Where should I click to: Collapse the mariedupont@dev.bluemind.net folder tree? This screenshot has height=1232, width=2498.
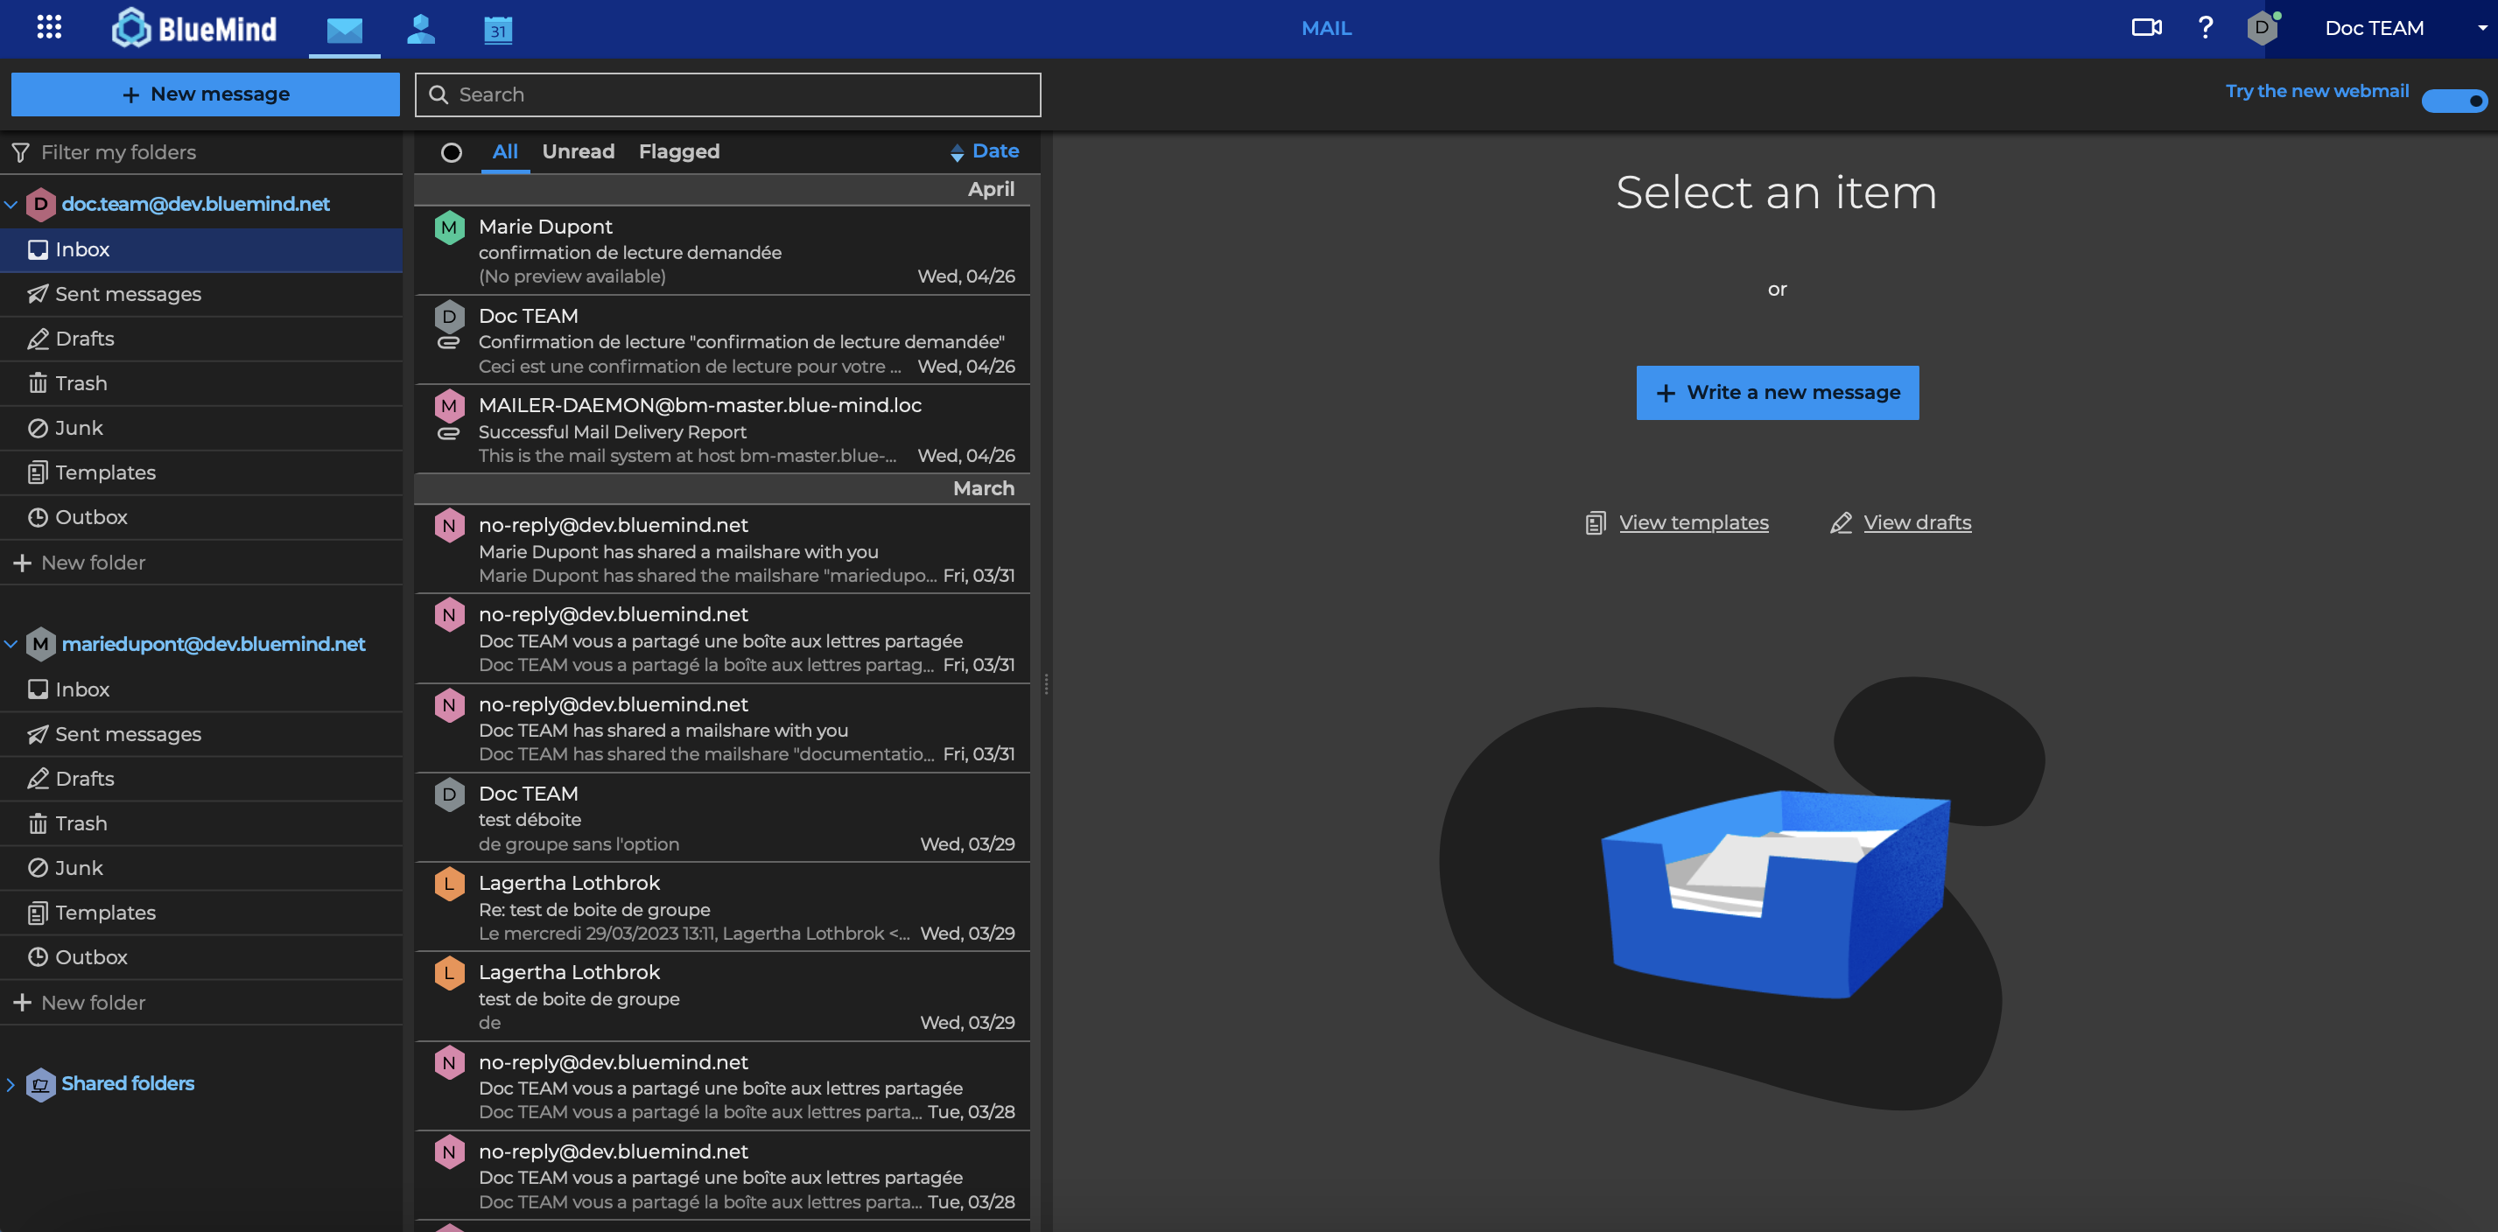[x=11, y=644]
